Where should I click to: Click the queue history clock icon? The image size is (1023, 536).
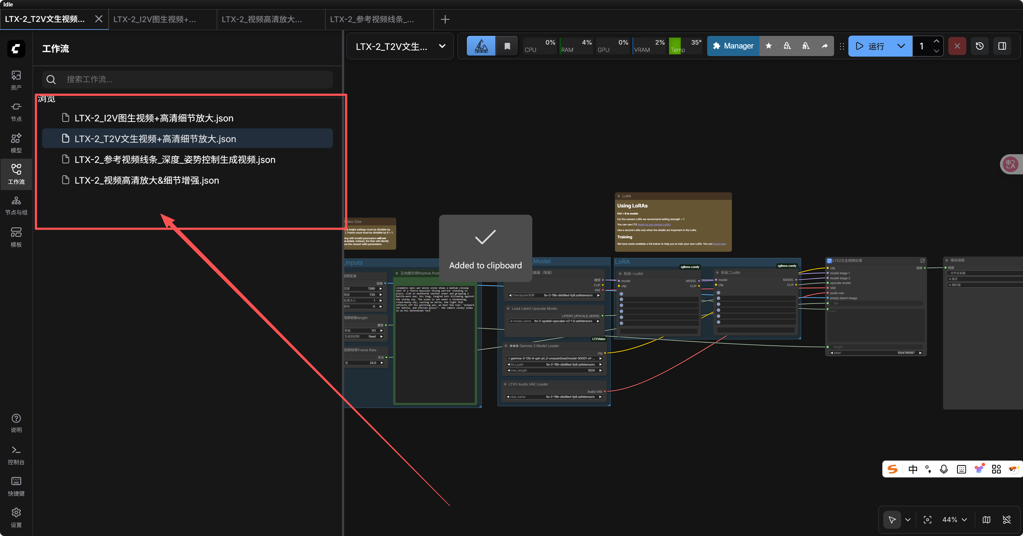point(979,46)
